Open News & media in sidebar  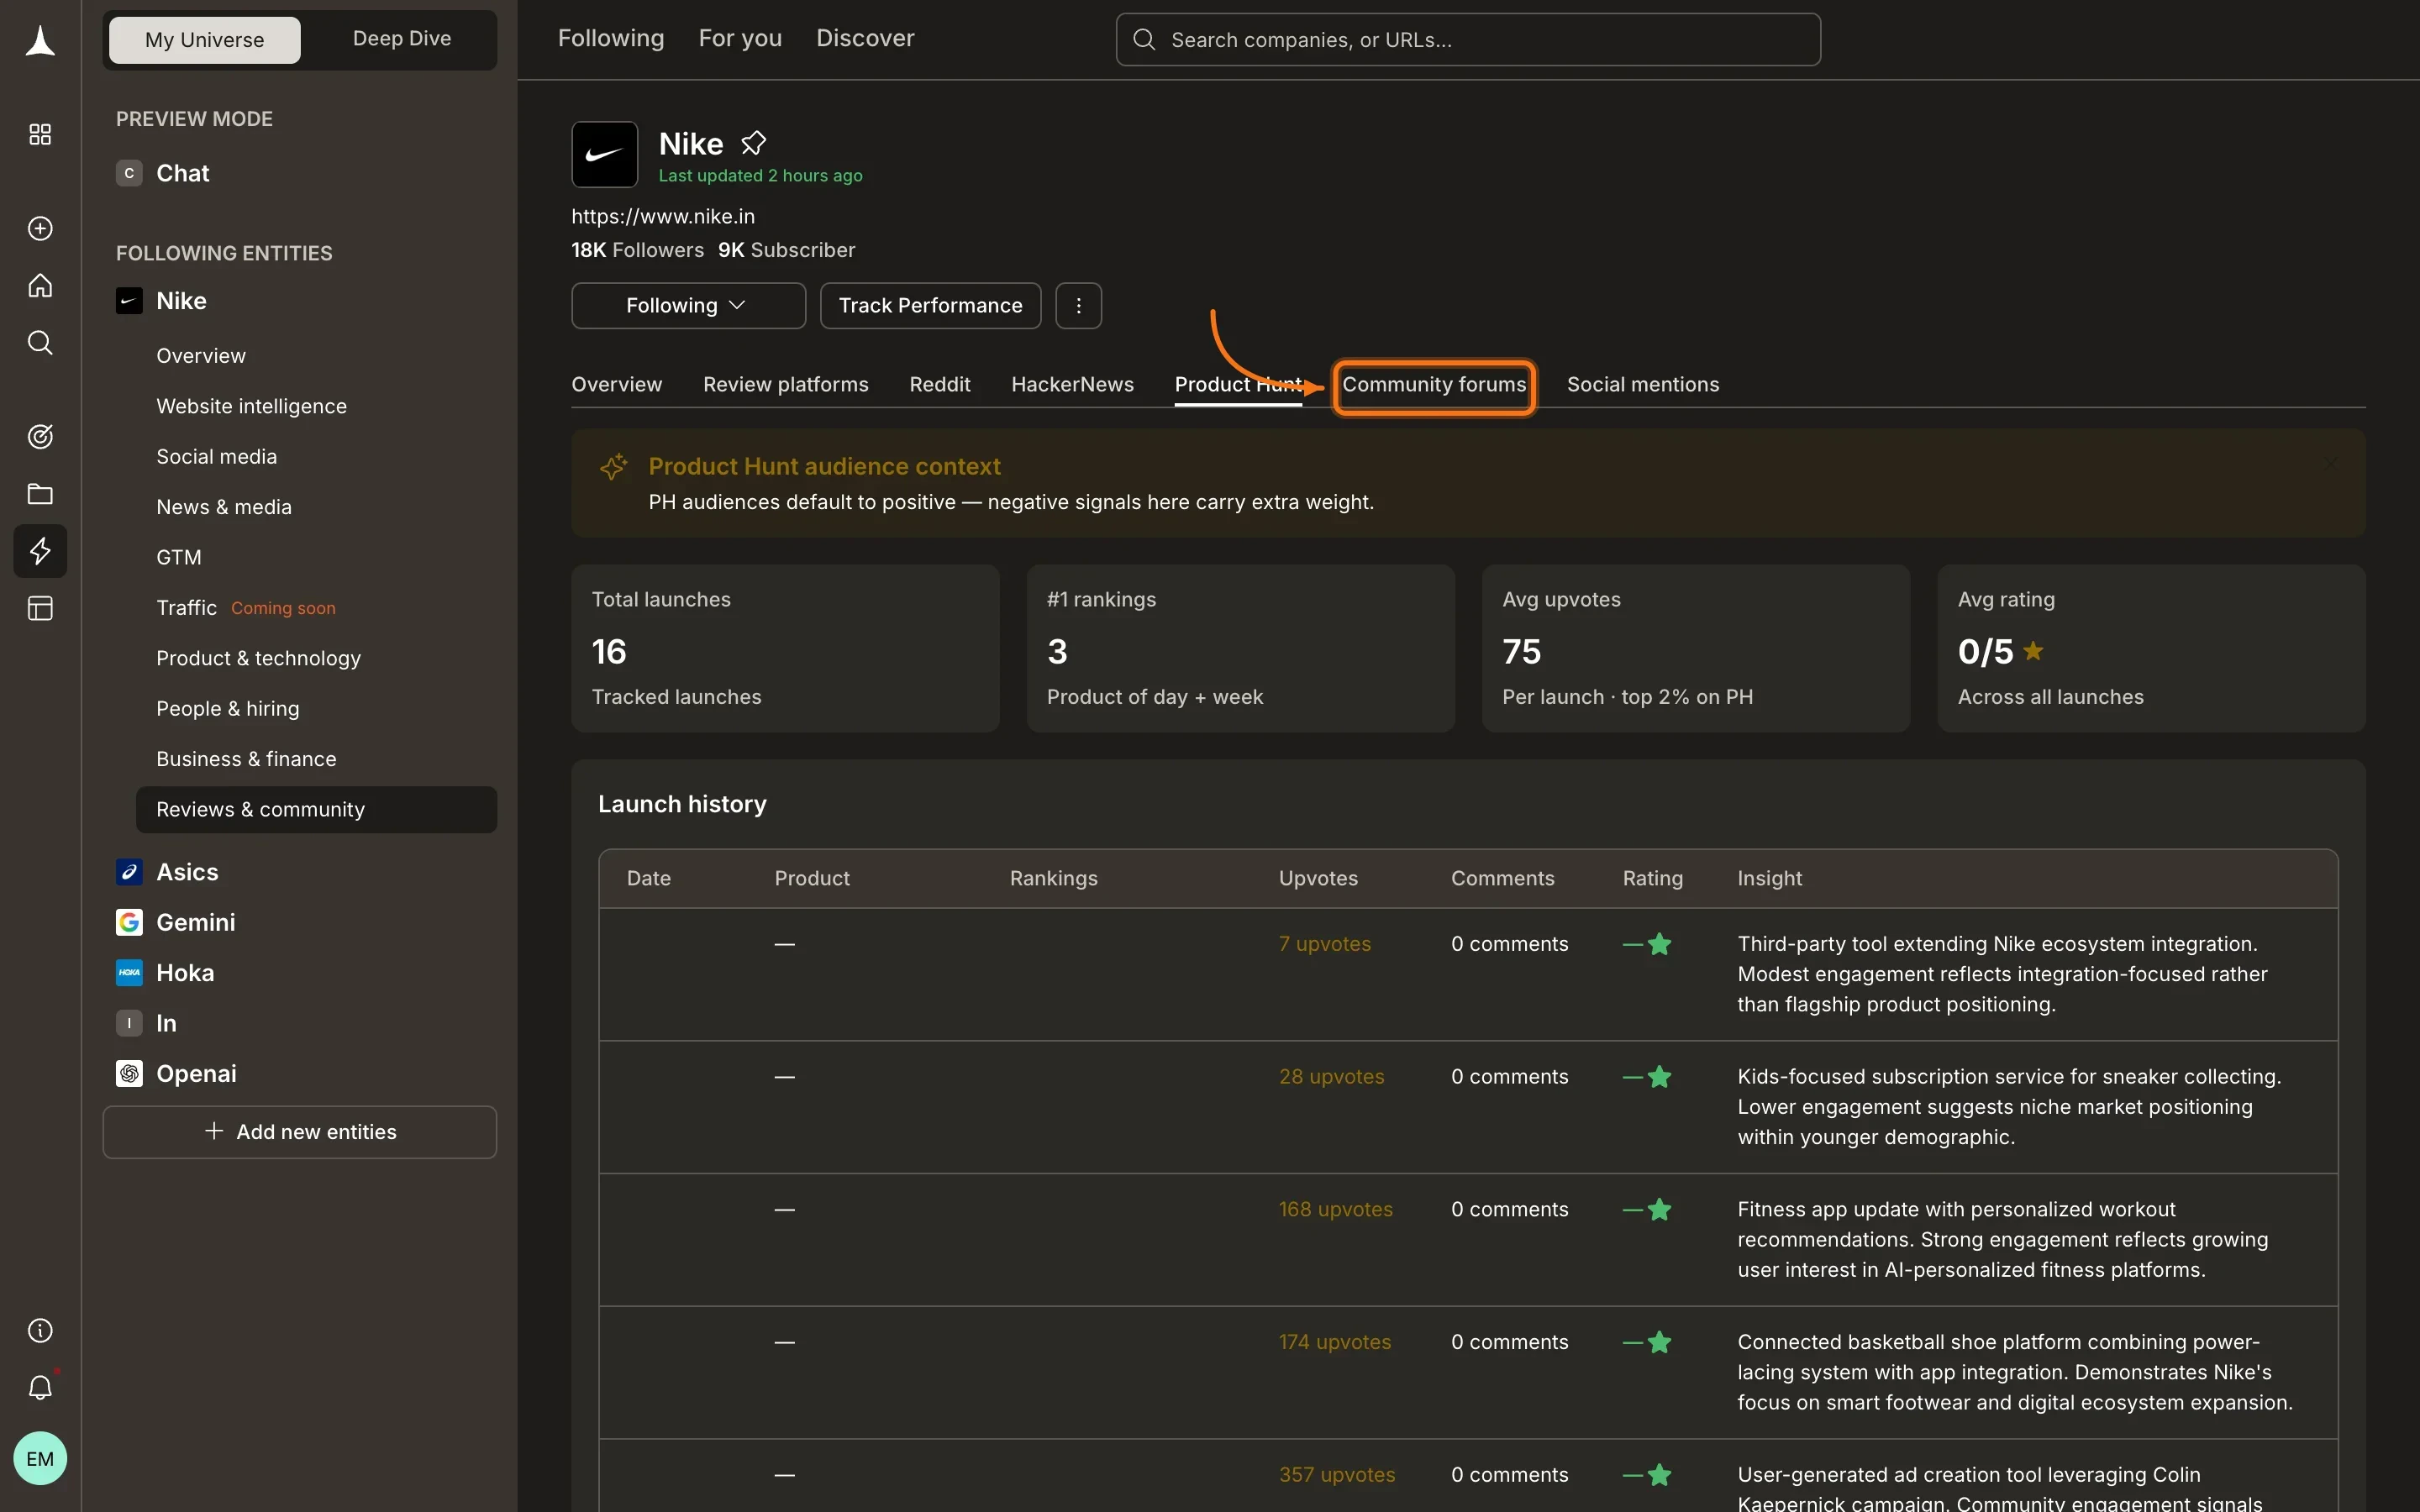pos(224,507)
